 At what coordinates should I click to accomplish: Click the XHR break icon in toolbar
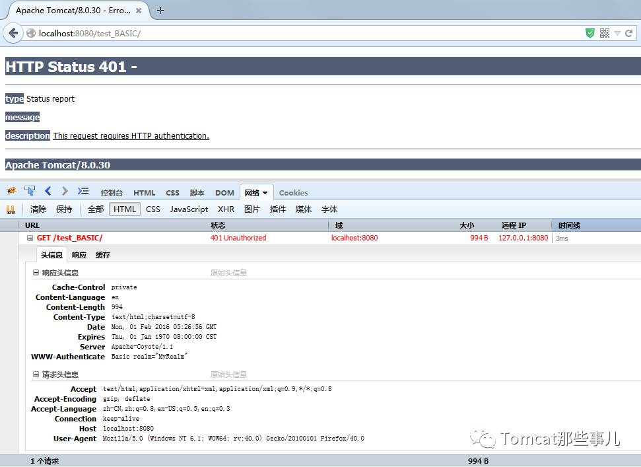(x=11, y=210)
